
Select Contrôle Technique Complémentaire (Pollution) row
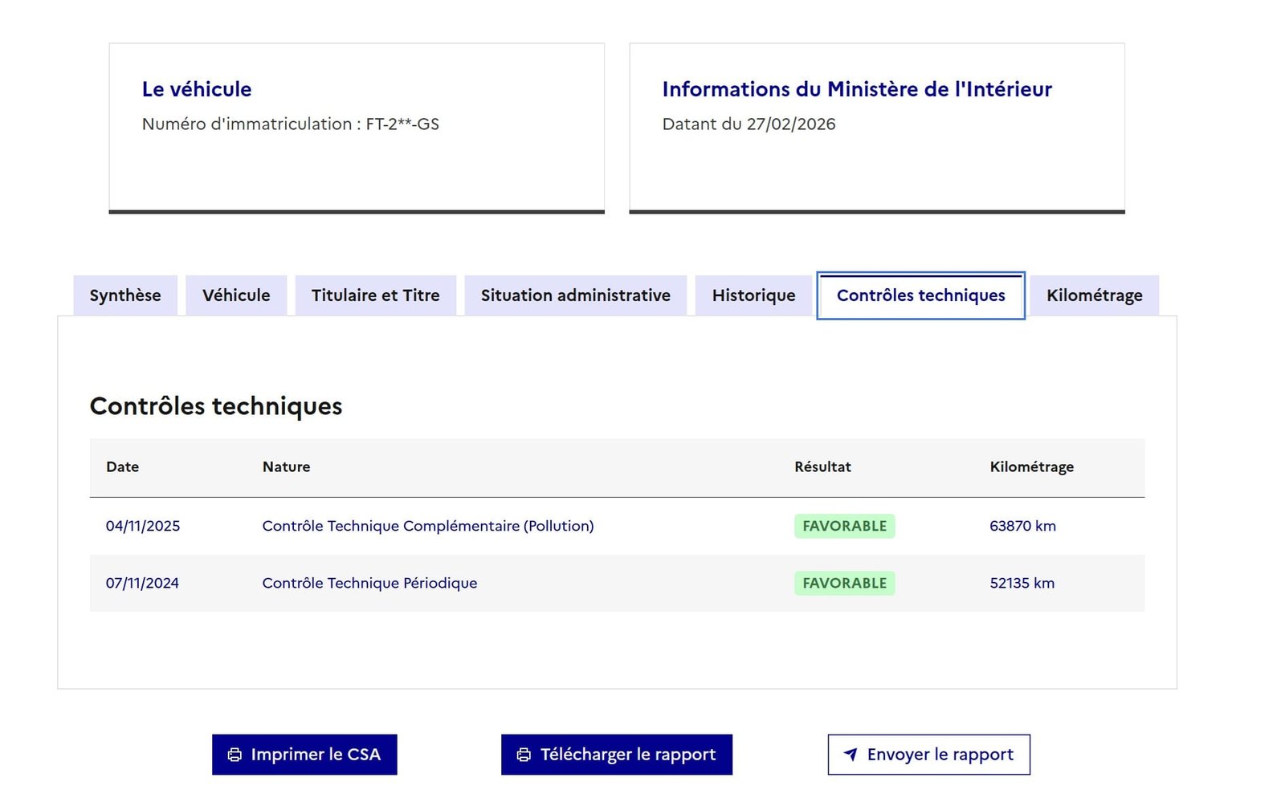click(428, 527)
